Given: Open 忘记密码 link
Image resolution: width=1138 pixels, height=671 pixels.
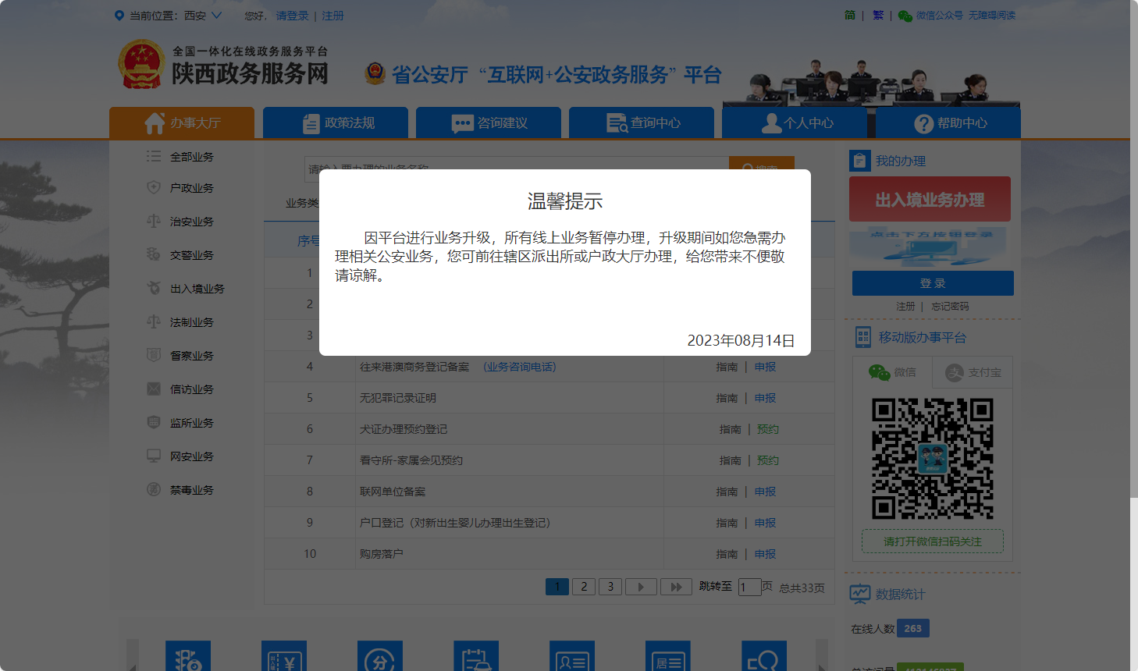Looking at the screenshot, I should pyautogui.click(x=950, y=307).
